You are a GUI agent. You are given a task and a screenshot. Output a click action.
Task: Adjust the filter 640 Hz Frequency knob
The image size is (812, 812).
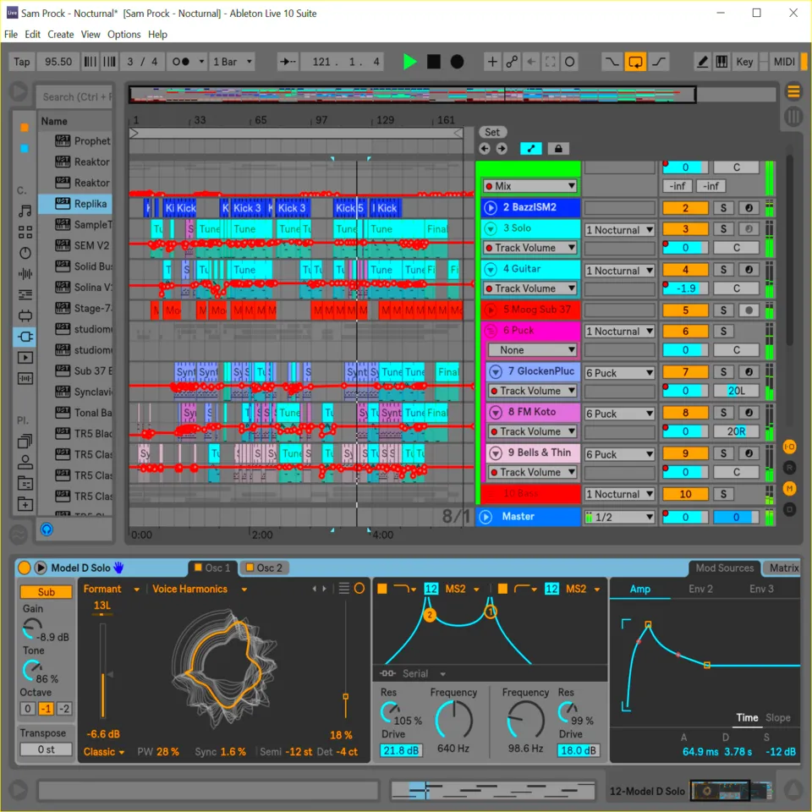pos(453,720)
